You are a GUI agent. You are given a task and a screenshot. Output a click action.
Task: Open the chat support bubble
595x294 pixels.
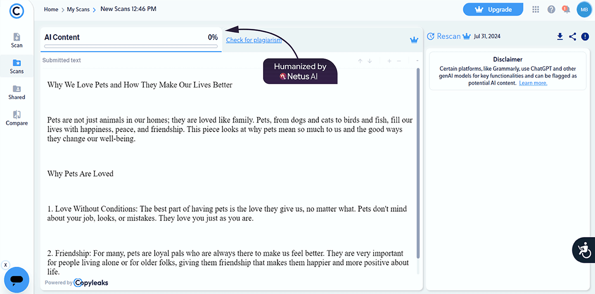tap(17, 280)
